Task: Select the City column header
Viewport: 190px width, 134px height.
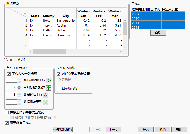Action: coord(66,13)
